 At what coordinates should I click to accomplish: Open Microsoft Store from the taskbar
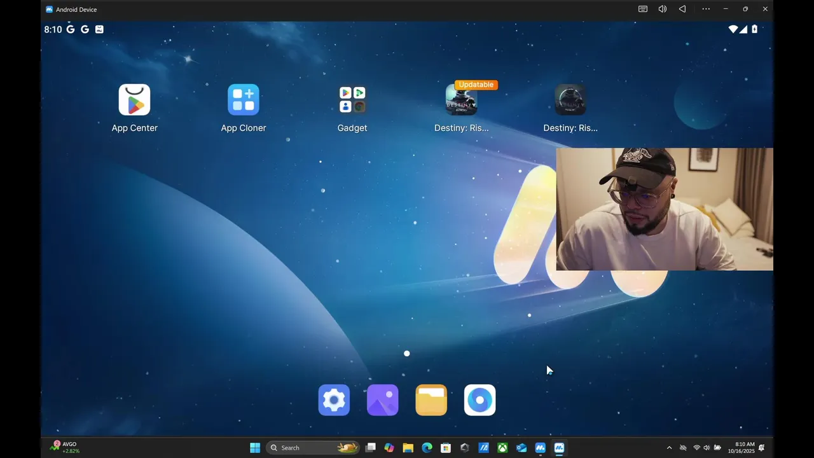tap(446, 448)
